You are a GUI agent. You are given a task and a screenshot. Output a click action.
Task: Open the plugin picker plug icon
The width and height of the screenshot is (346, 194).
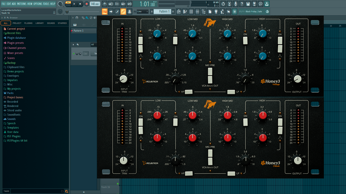pos(216,11)
